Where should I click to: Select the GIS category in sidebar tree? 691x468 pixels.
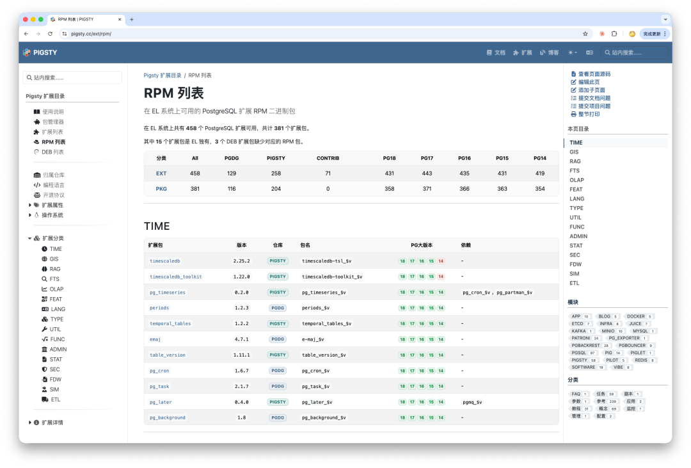[x=51, y=259]
